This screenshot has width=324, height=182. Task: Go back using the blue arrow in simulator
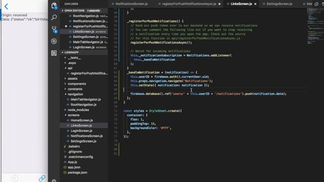coord(6,7)
